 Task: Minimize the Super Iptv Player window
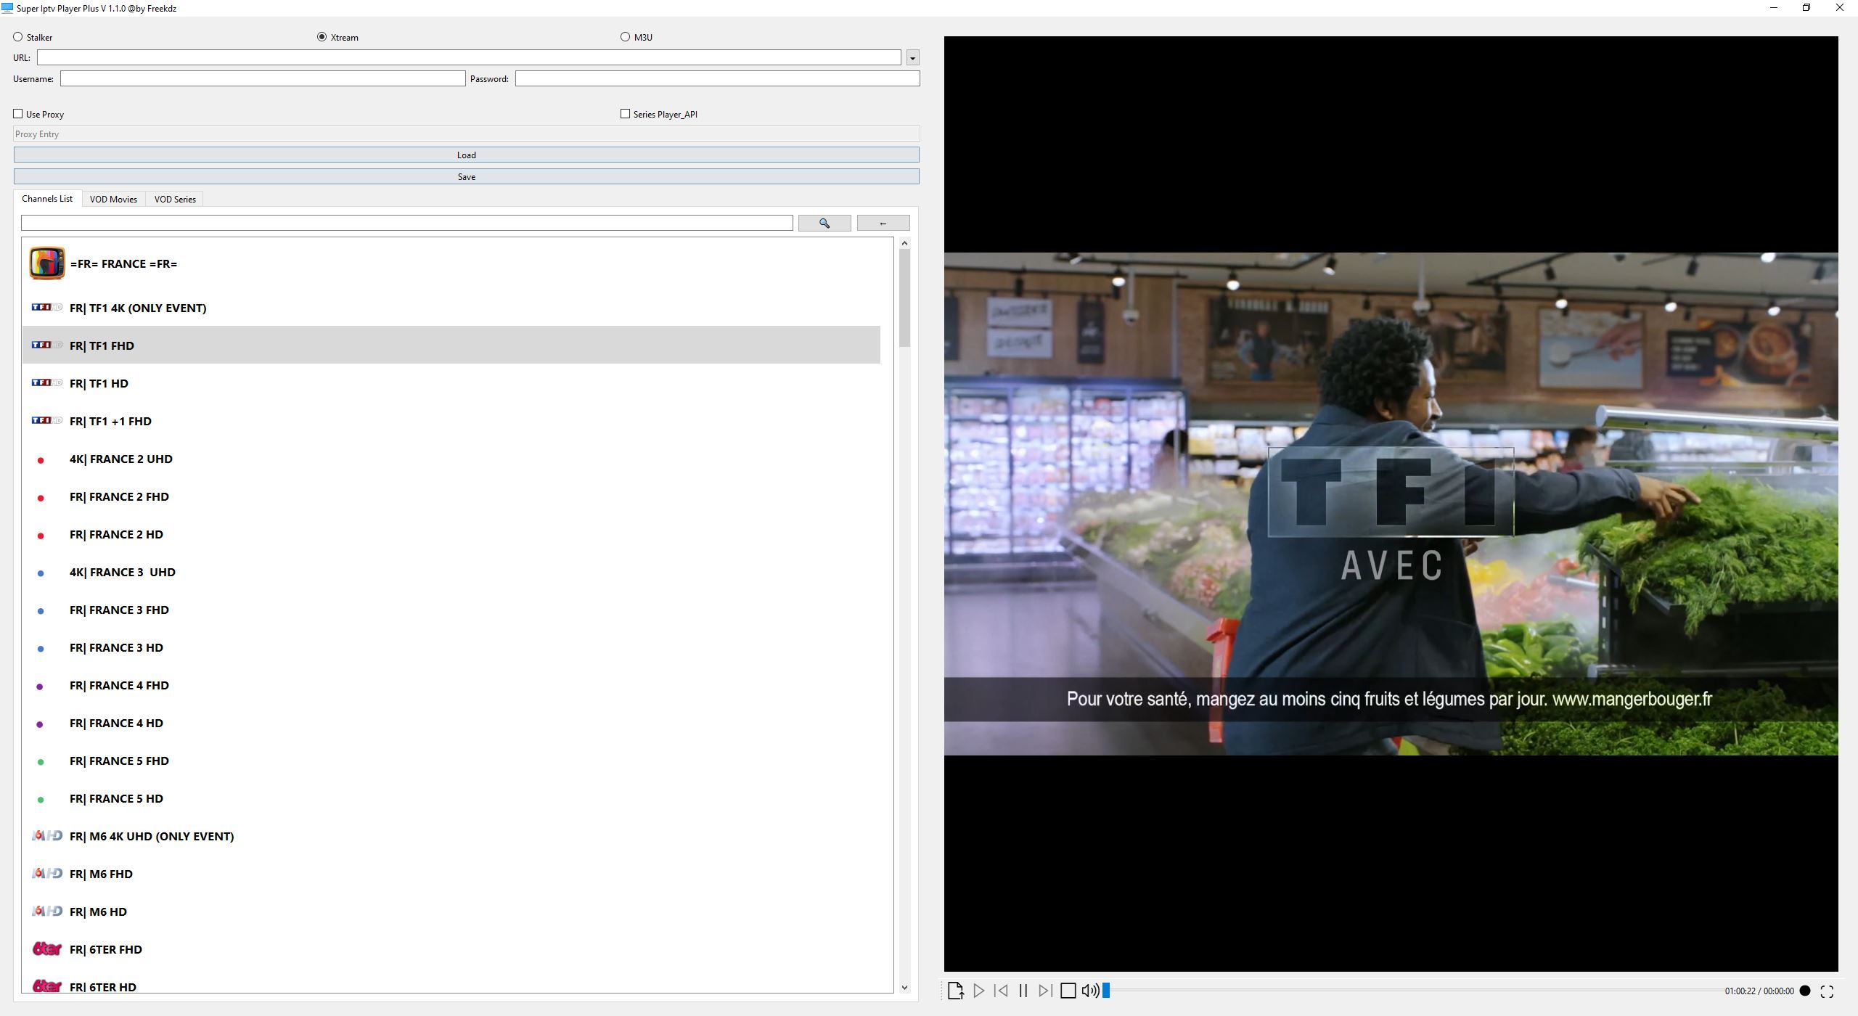point(1774,8)
